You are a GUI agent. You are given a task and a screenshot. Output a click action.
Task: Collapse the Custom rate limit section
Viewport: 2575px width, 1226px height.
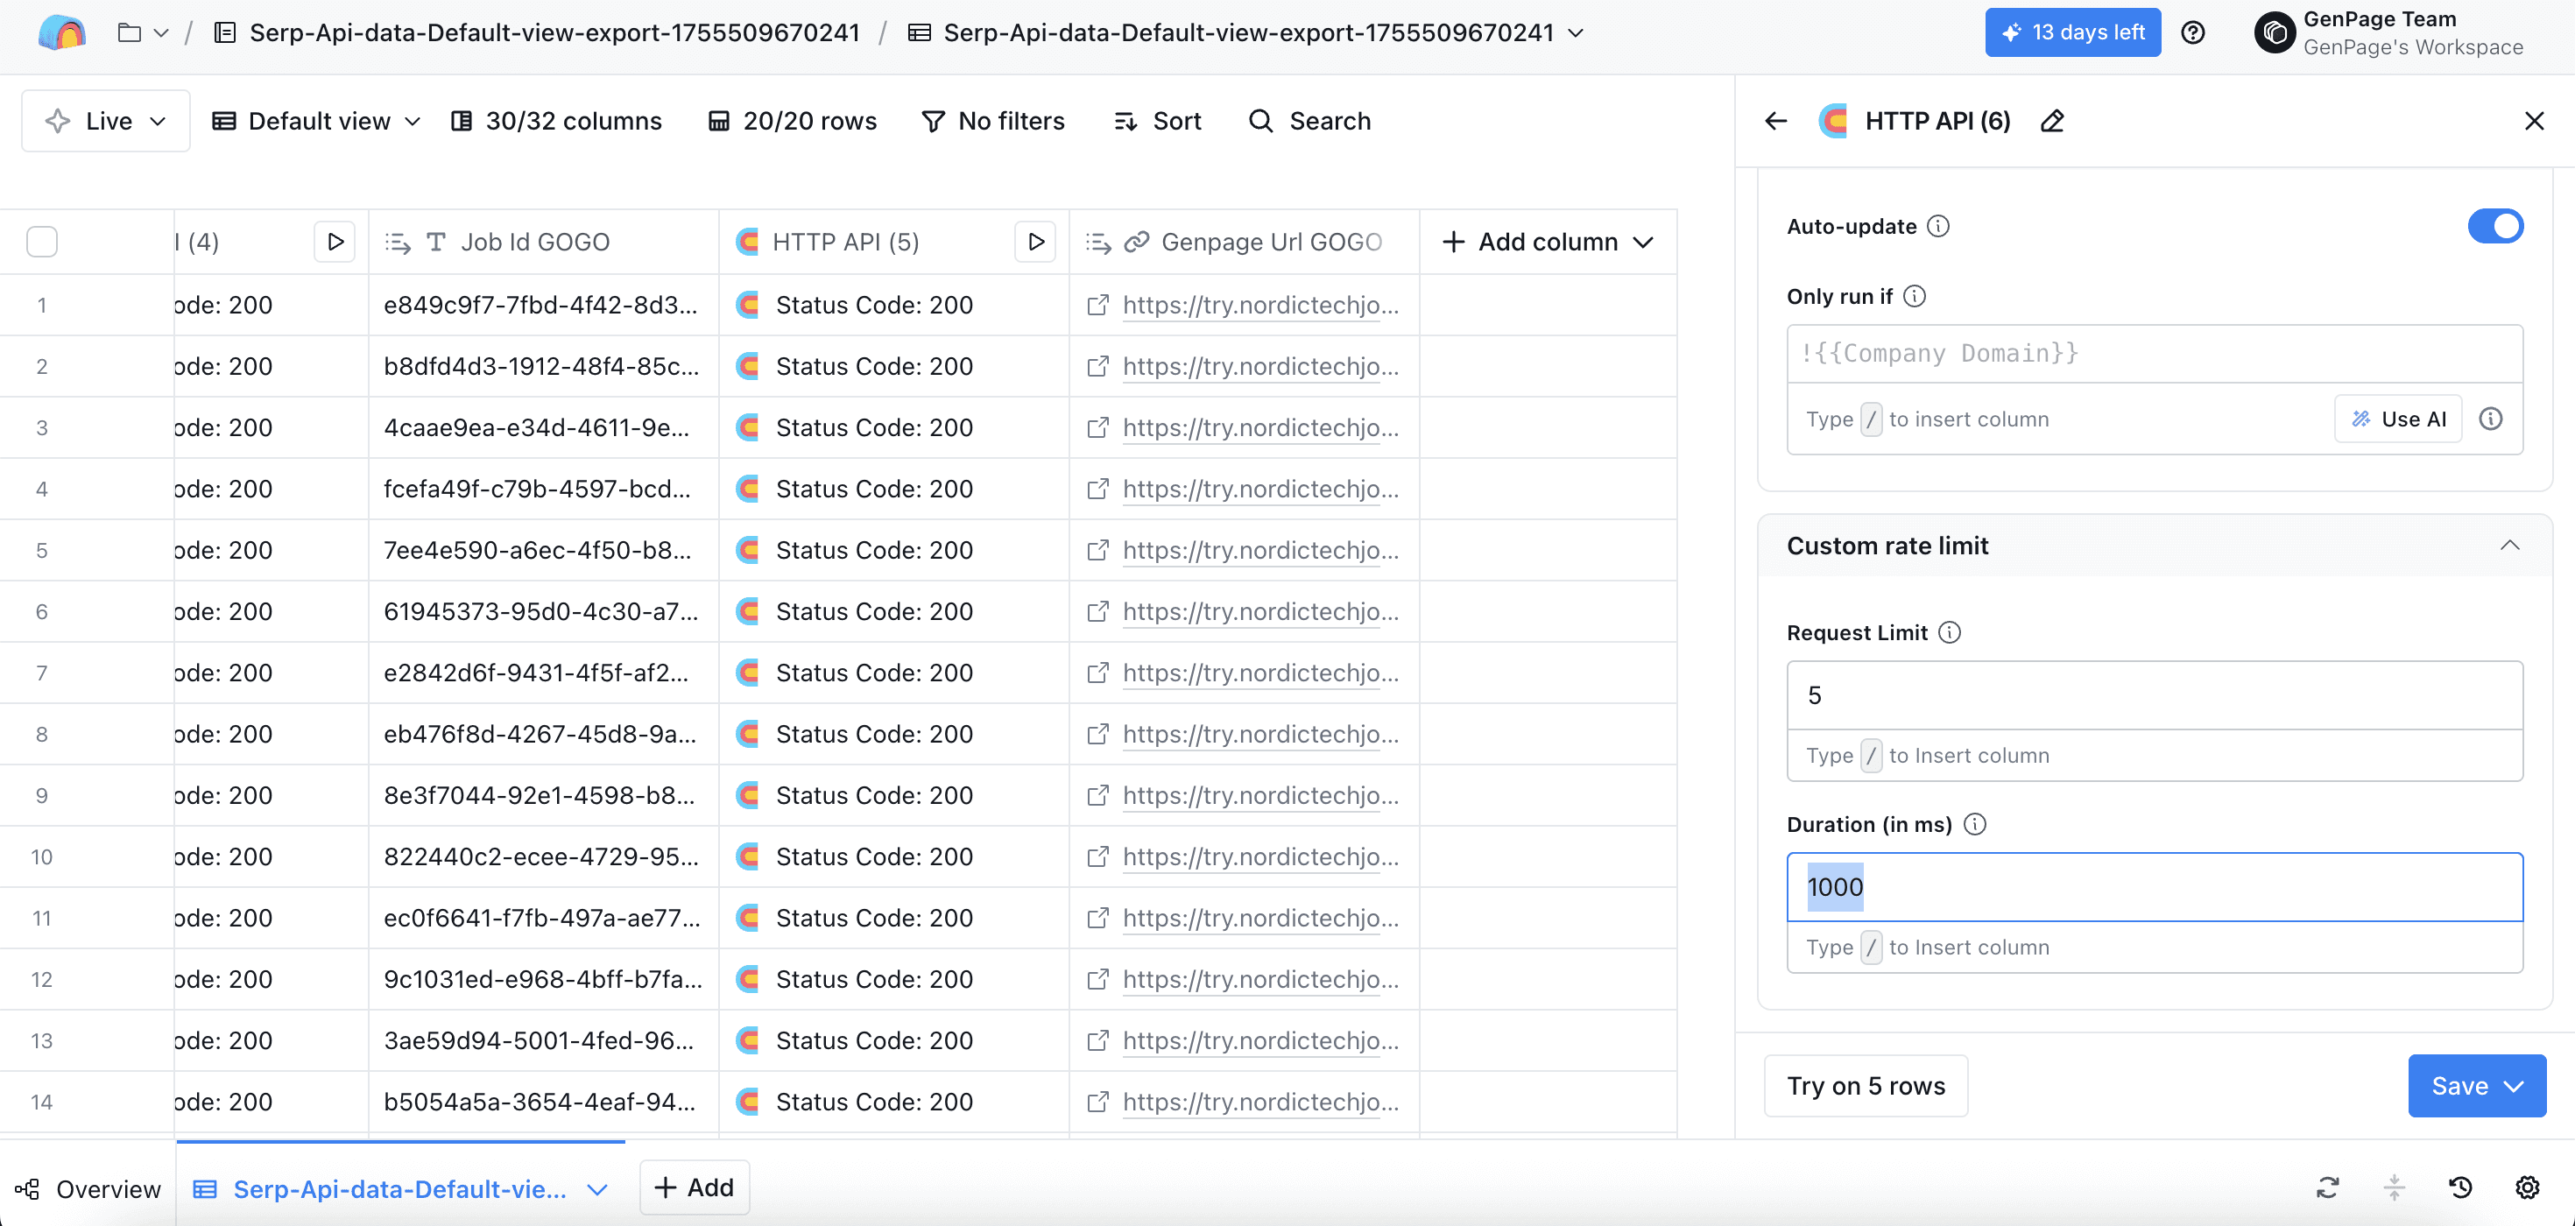2509,546
